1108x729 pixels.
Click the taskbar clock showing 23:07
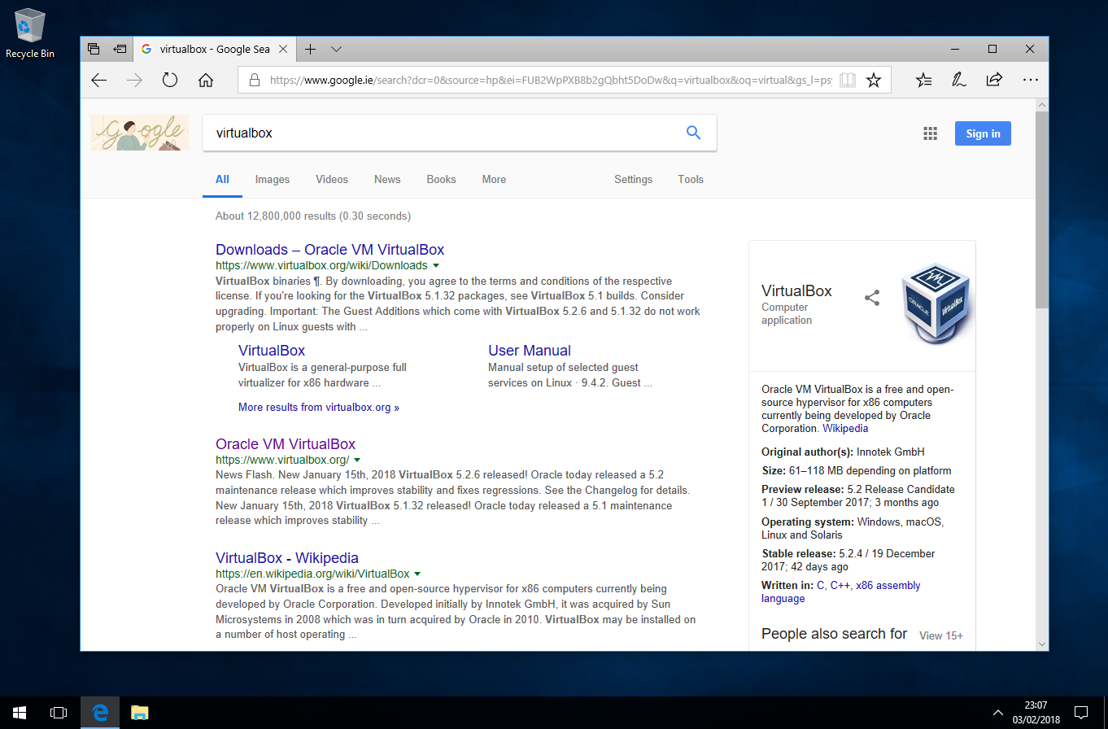tap(1035, 713)
